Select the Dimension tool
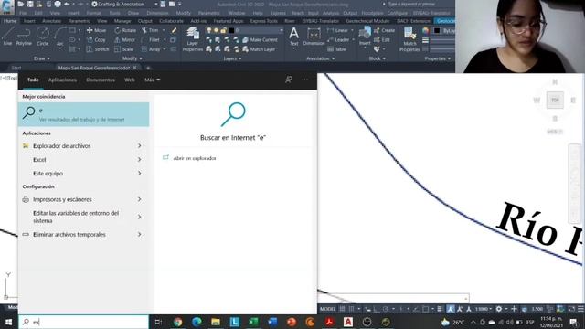 tap(314, 37)
